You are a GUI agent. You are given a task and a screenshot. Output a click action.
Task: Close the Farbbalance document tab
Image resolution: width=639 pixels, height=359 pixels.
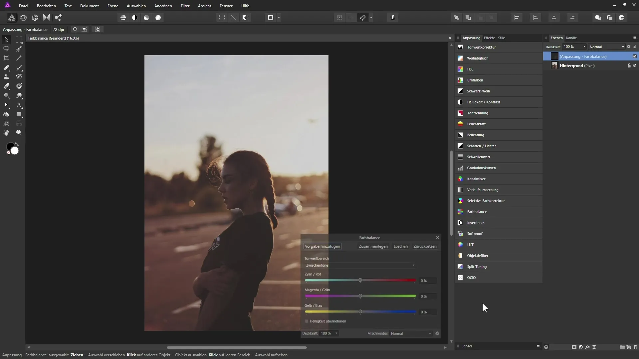[450, 38]
